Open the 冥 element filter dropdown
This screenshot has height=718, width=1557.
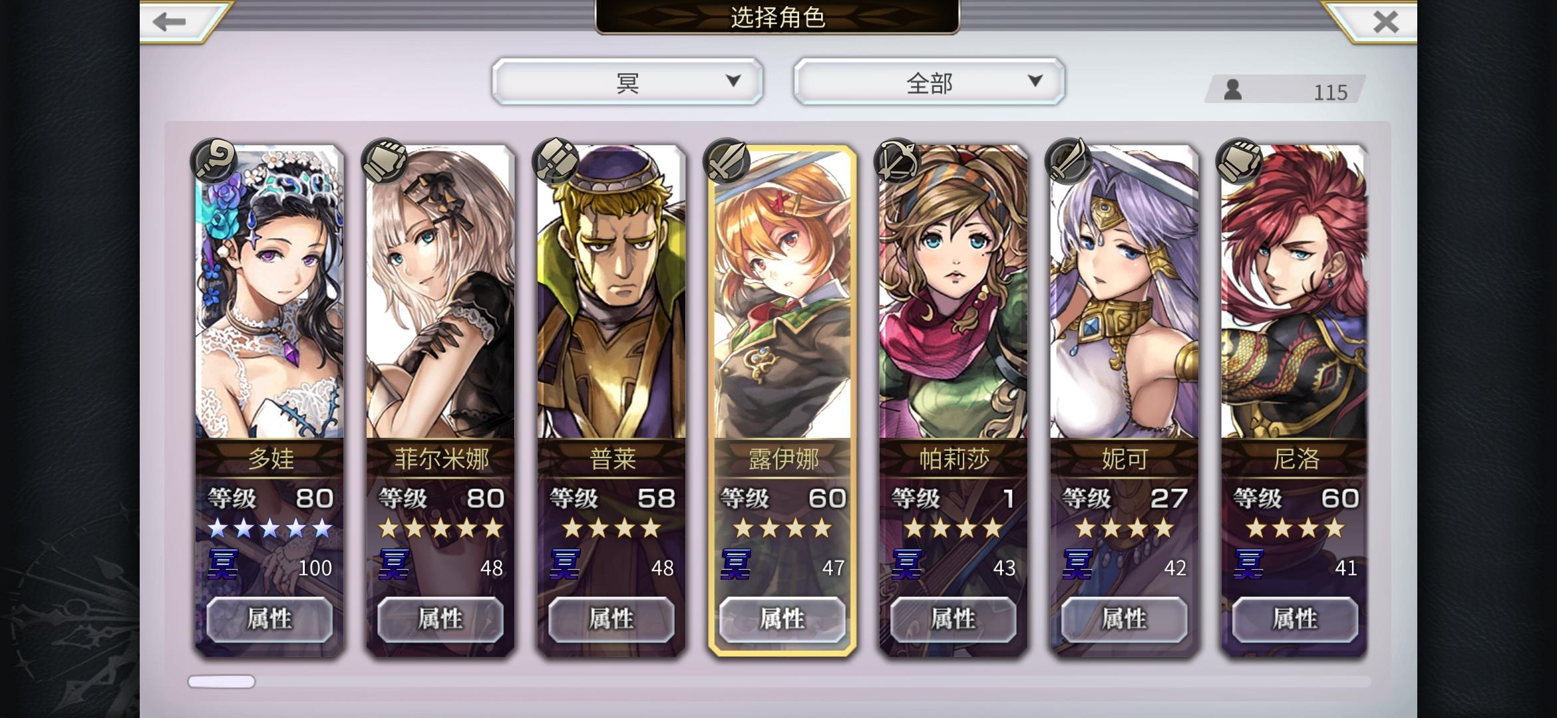click(627, 81)
